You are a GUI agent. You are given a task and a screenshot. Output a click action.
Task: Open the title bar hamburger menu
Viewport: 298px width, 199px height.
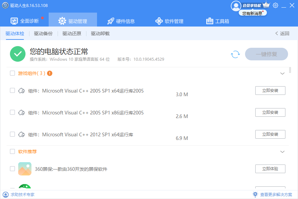[284, 5]
